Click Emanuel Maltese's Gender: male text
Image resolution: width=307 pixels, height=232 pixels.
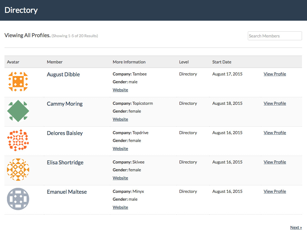(125, 199)
